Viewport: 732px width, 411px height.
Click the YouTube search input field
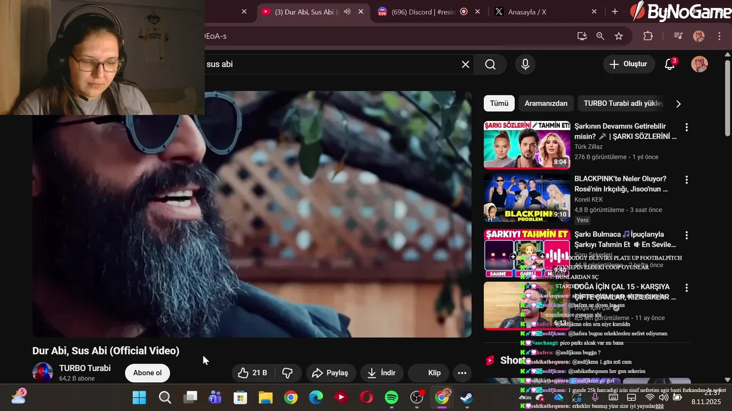click(332, 65)
